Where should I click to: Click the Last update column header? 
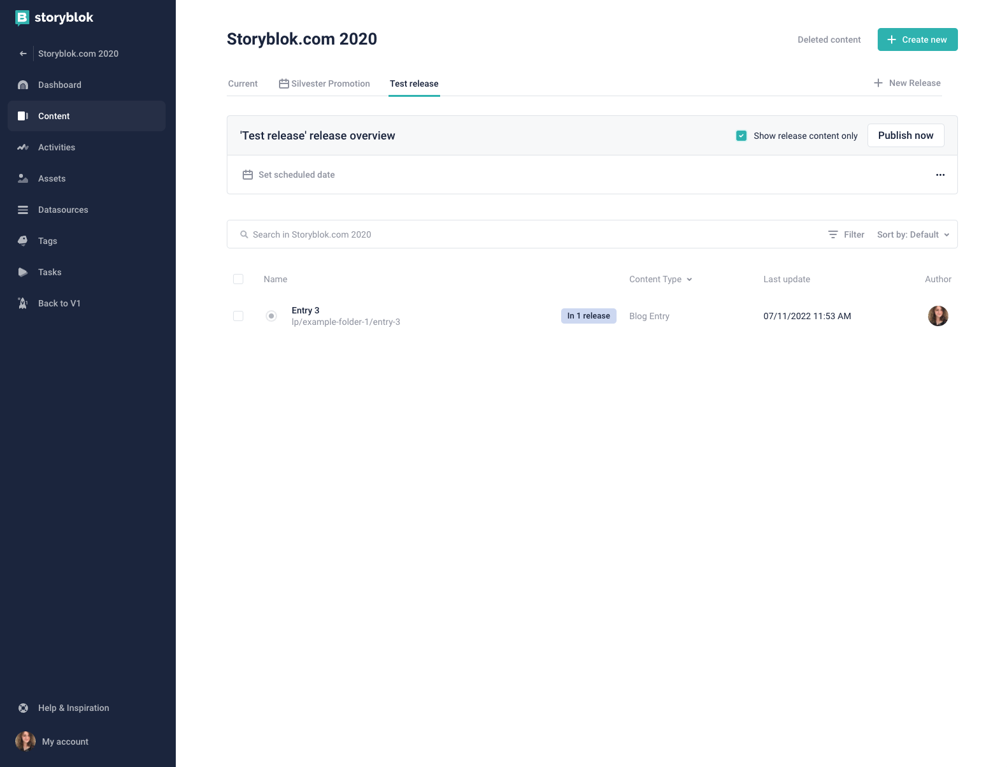(787, 279)
